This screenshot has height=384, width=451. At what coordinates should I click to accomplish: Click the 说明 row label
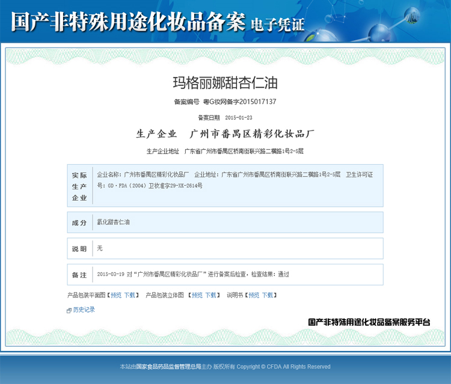click(x=79, y=249)
